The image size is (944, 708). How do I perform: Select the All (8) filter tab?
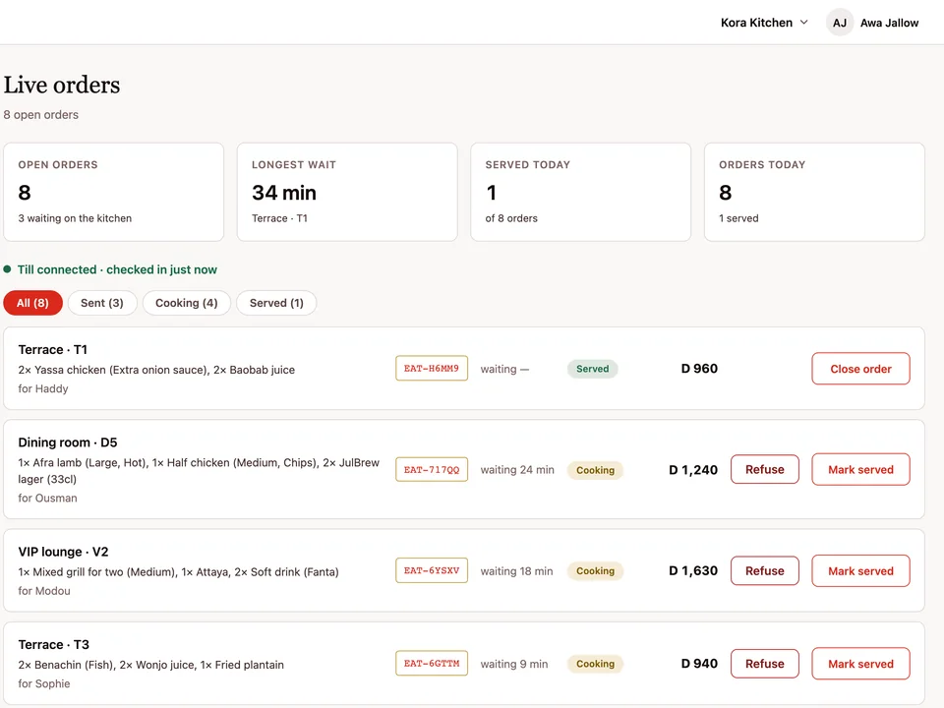point(32,303)
